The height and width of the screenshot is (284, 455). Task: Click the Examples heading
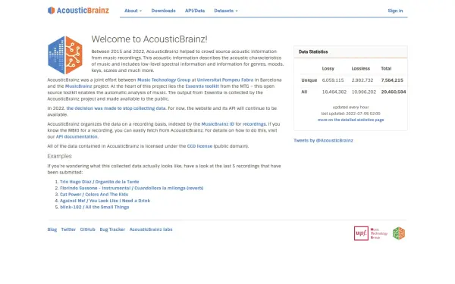(x=59, y=156)
